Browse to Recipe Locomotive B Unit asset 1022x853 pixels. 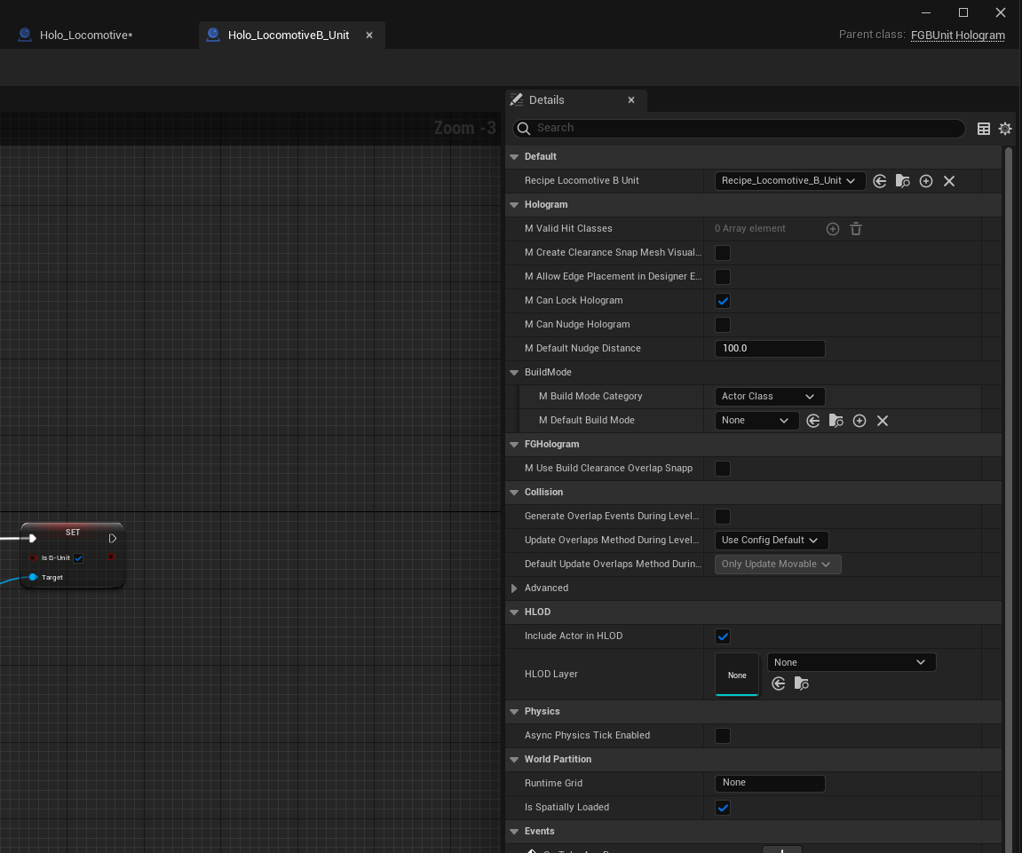pos(902,181)
